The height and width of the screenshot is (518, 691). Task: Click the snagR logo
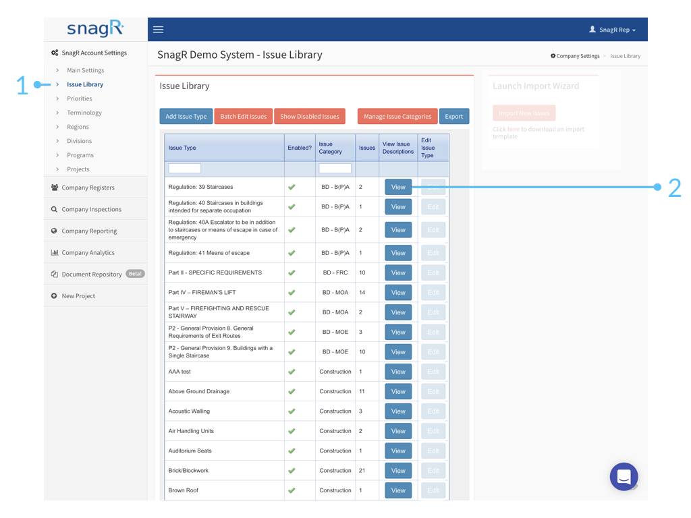click(95, 28)
